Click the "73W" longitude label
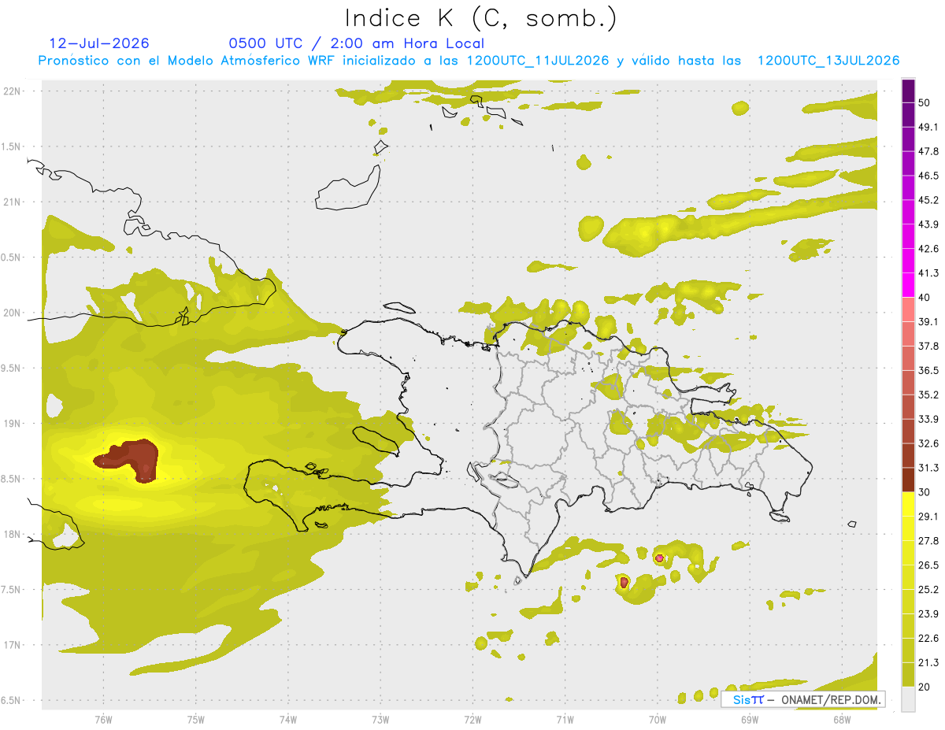This screenshot has height=730, width=945. [380, 719]
